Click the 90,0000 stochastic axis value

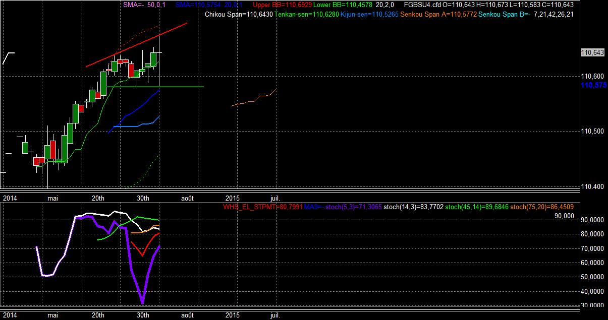point(592,221)
